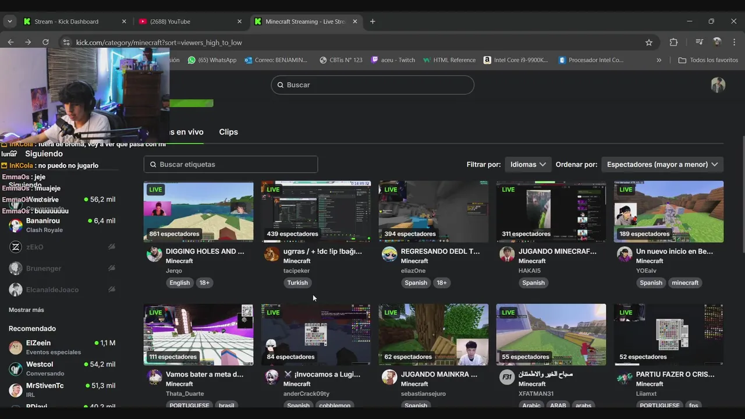Select the Minecraft Streaming browser tab
The height and width of the screenshot is (419, 745).
pyautogui.click(x=306, y=22)
